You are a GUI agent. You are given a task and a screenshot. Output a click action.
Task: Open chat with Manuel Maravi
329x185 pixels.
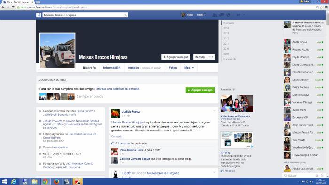tap(304, 95)
